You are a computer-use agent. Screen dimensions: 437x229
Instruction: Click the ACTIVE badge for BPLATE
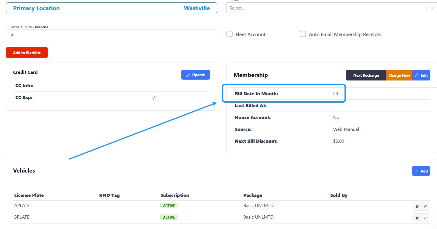[x=169, y=217]
